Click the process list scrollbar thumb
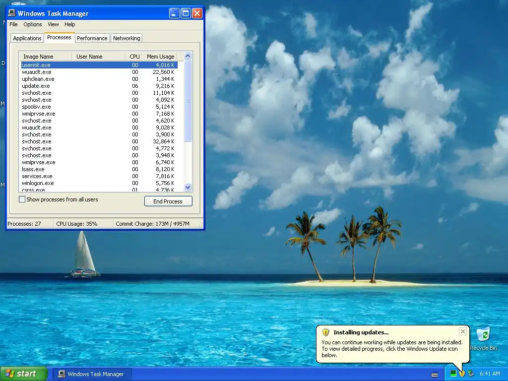The width and height of the screenshot is (508, 381). pyautogui.click(x=188, y=101)
